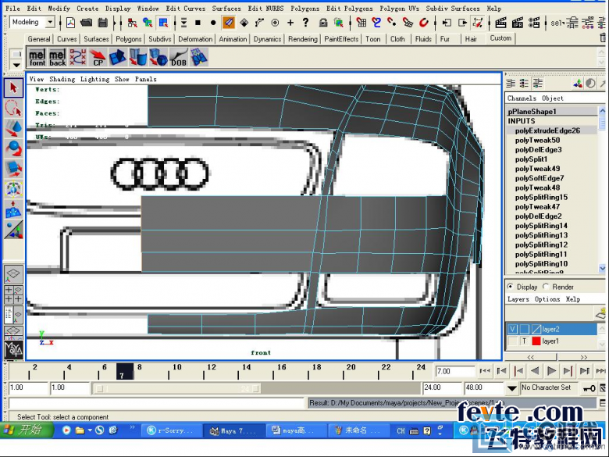Choose the Scale tool cube icon

coord(13,169)
